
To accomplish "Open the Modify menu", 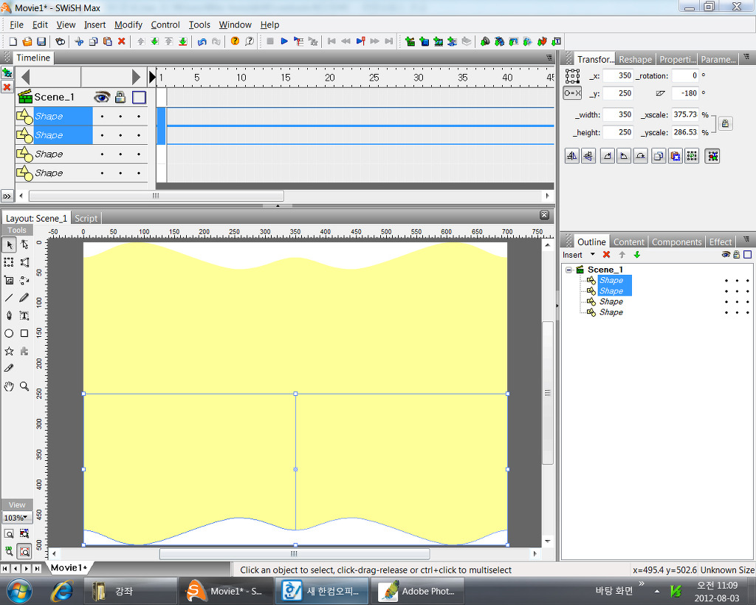I will click(128, 24).
